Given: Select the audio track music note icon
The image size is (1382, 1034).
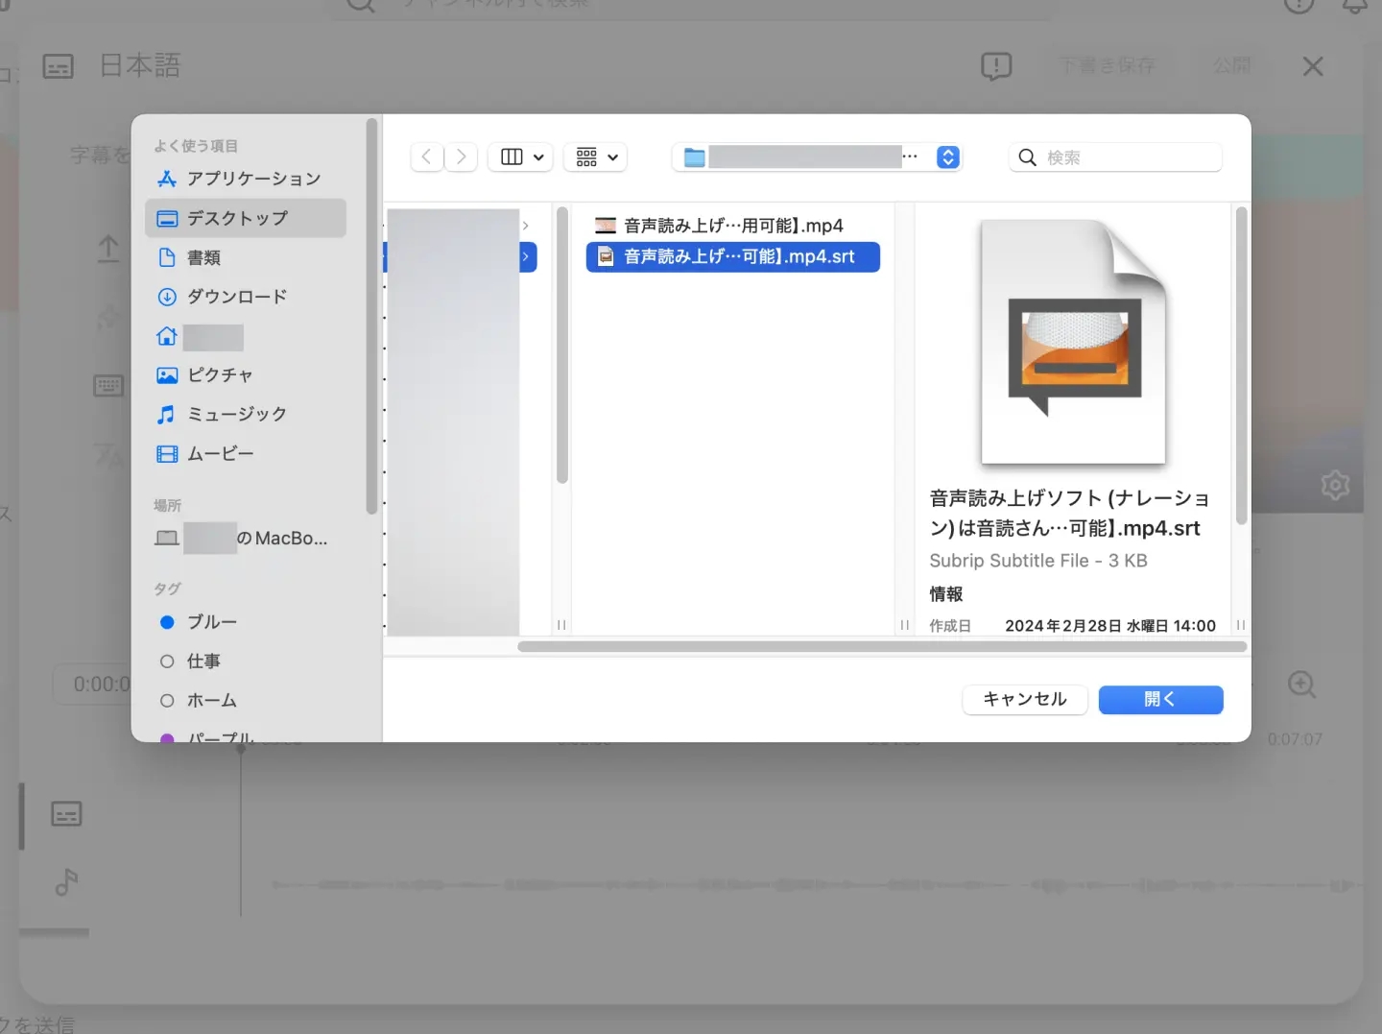Looking at the screenshot, I should coord(65,883).
